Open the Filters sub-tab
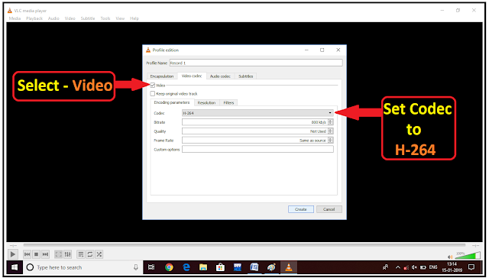Image resolution: width=489 pixels, height=278 pixels. [228, 103]
